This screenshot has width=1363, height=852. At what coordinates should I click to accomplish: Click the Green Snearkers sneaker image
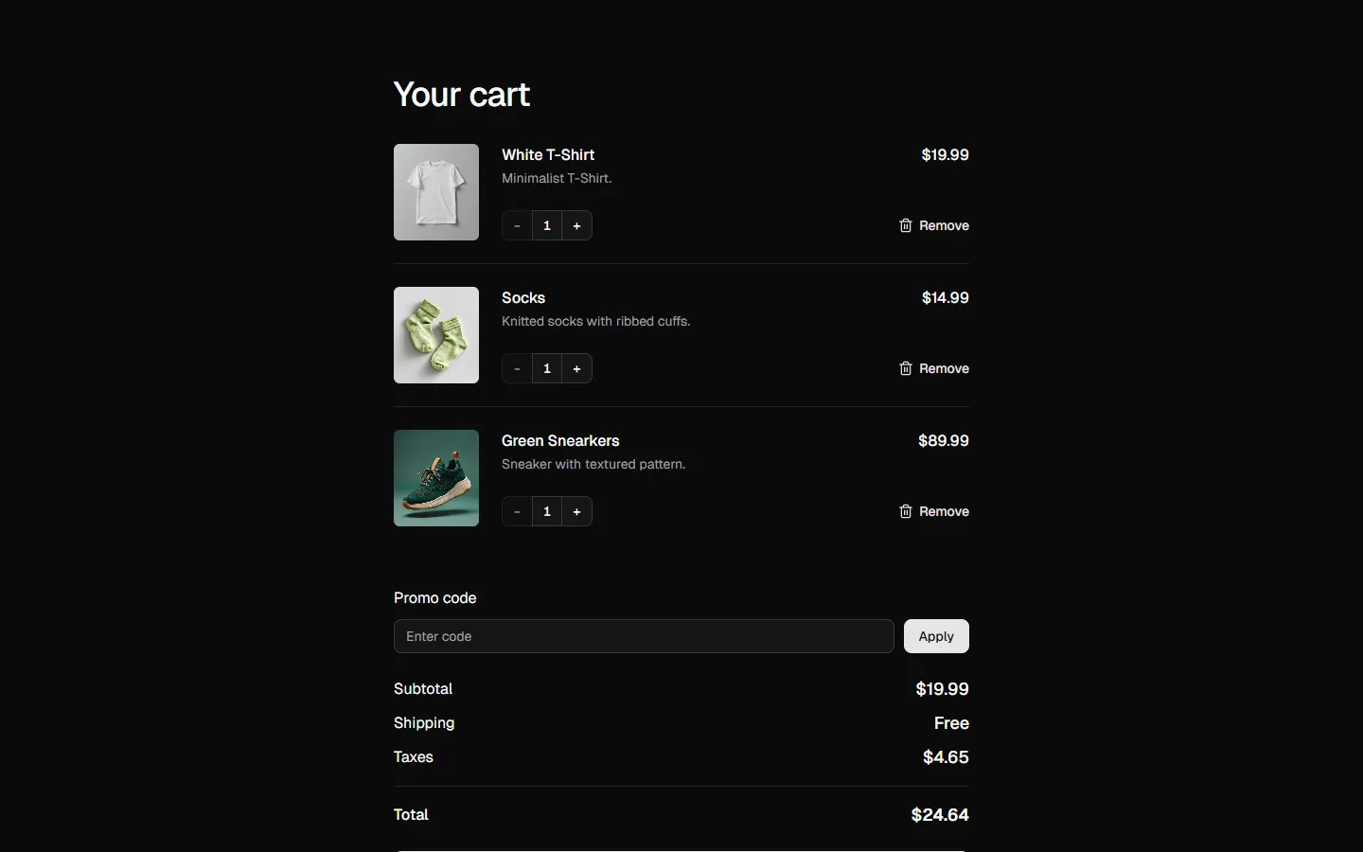coord(435,478)
